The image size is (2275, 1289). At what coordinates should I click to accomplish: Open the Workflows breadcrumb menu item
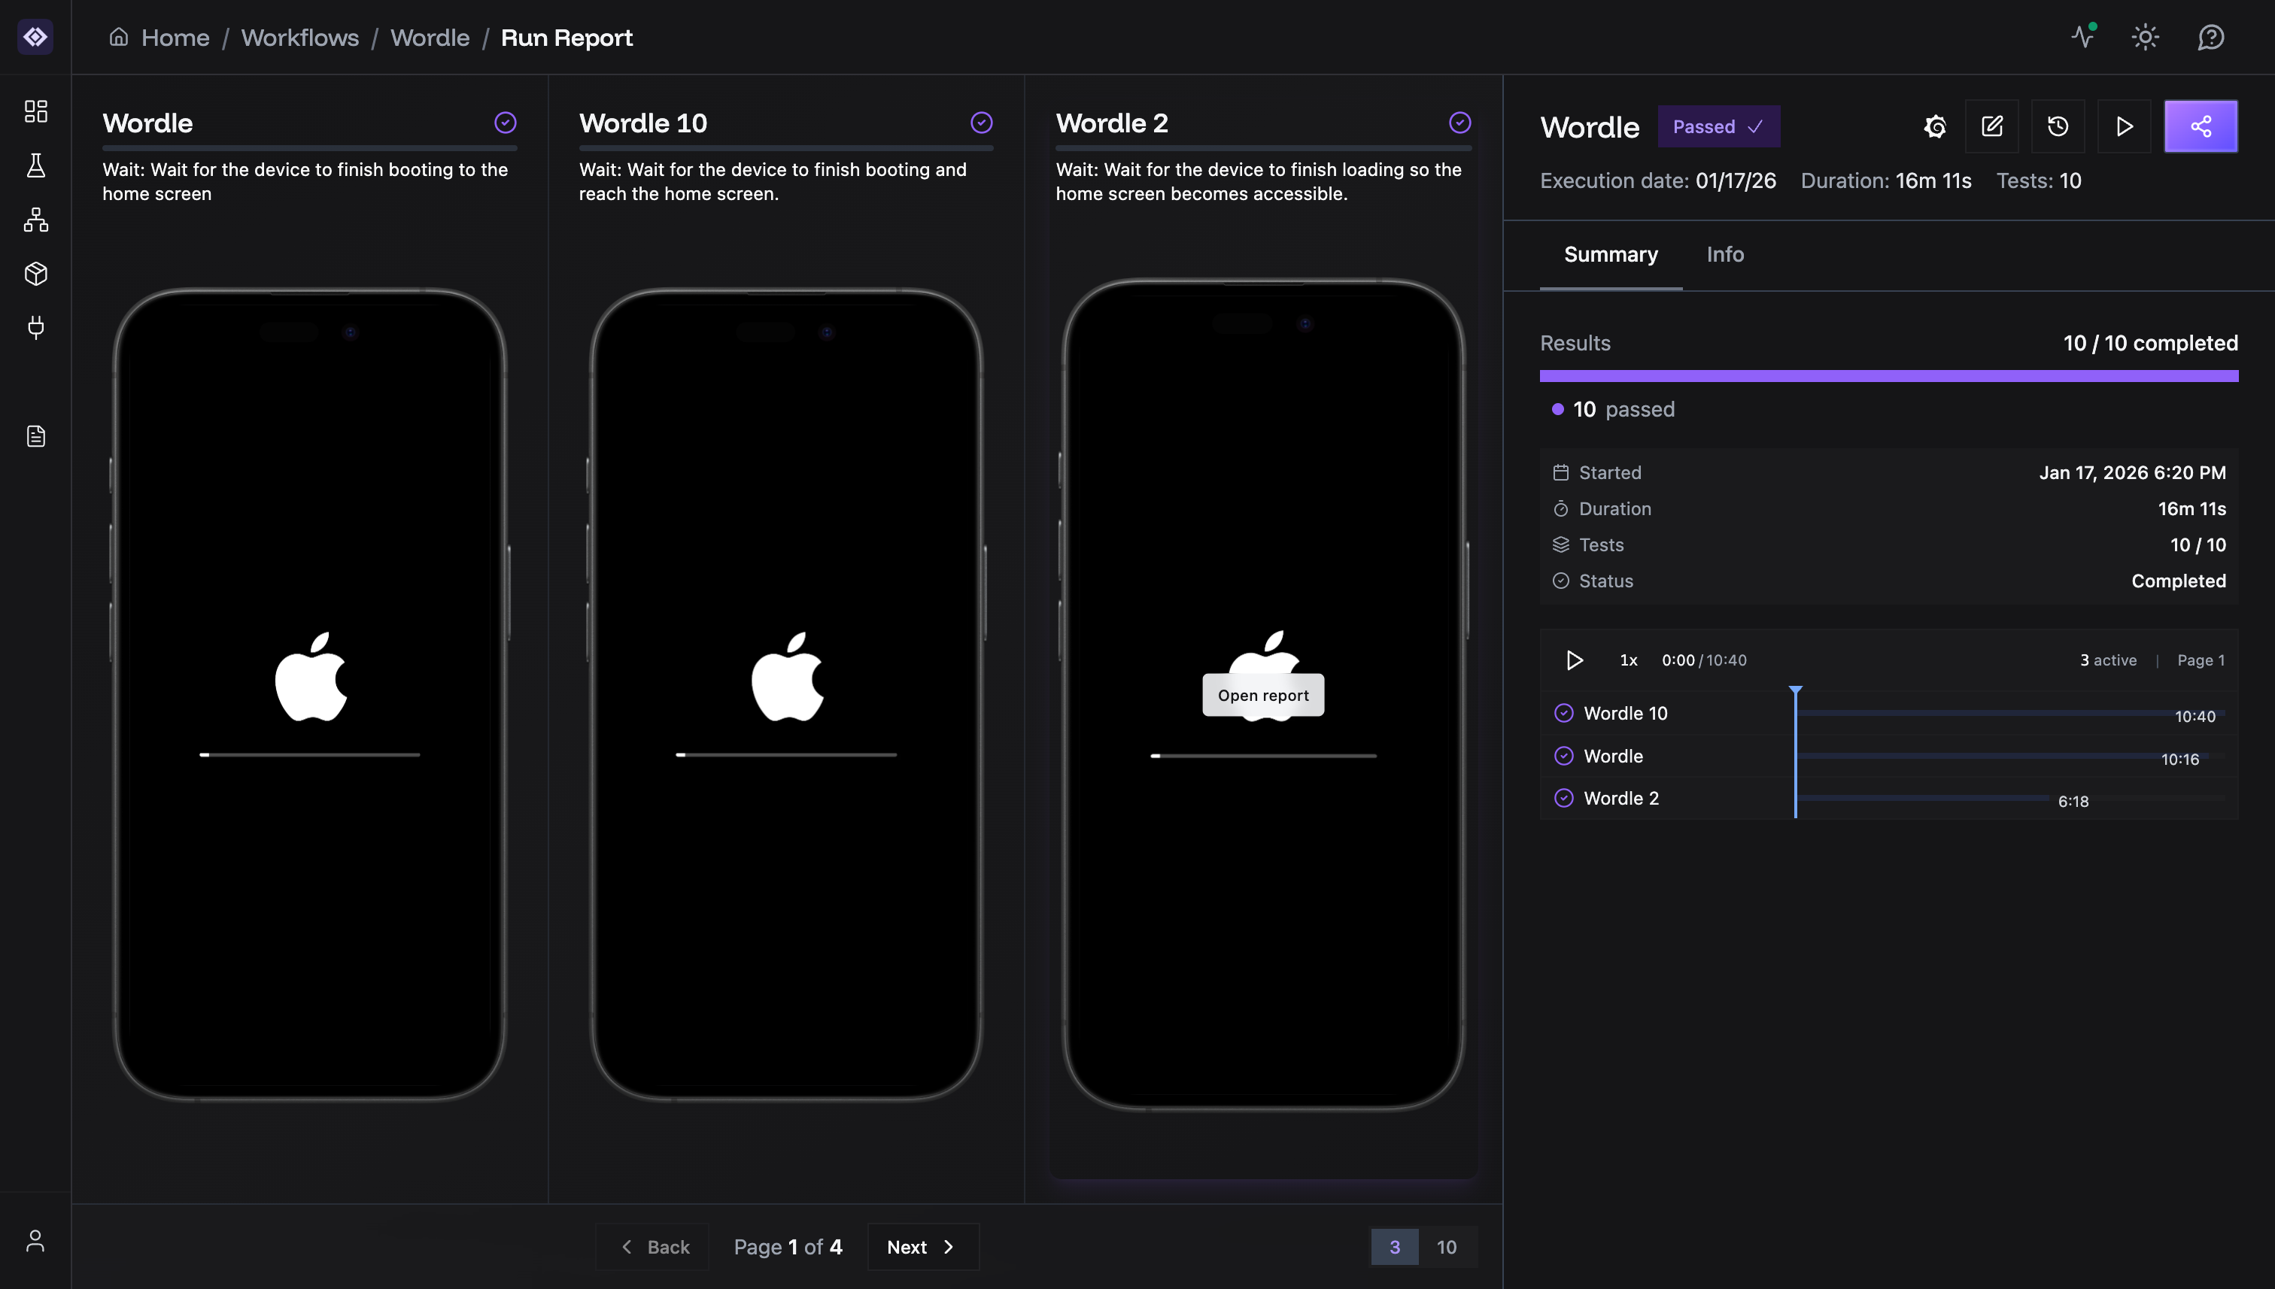coord(299,37)
